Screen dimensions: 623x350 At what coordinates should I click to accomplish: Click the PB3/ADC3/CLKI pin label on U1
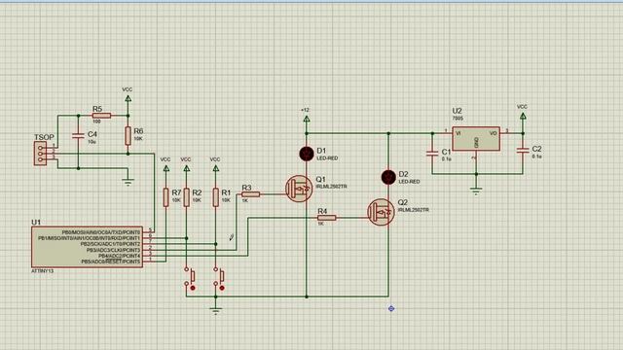(x=113, y=250)
